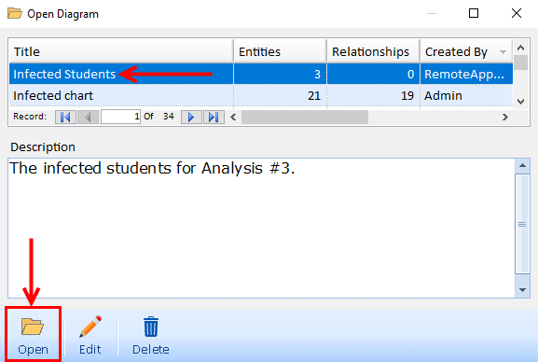Click the Description scroll up arrow

coord(522,166)
